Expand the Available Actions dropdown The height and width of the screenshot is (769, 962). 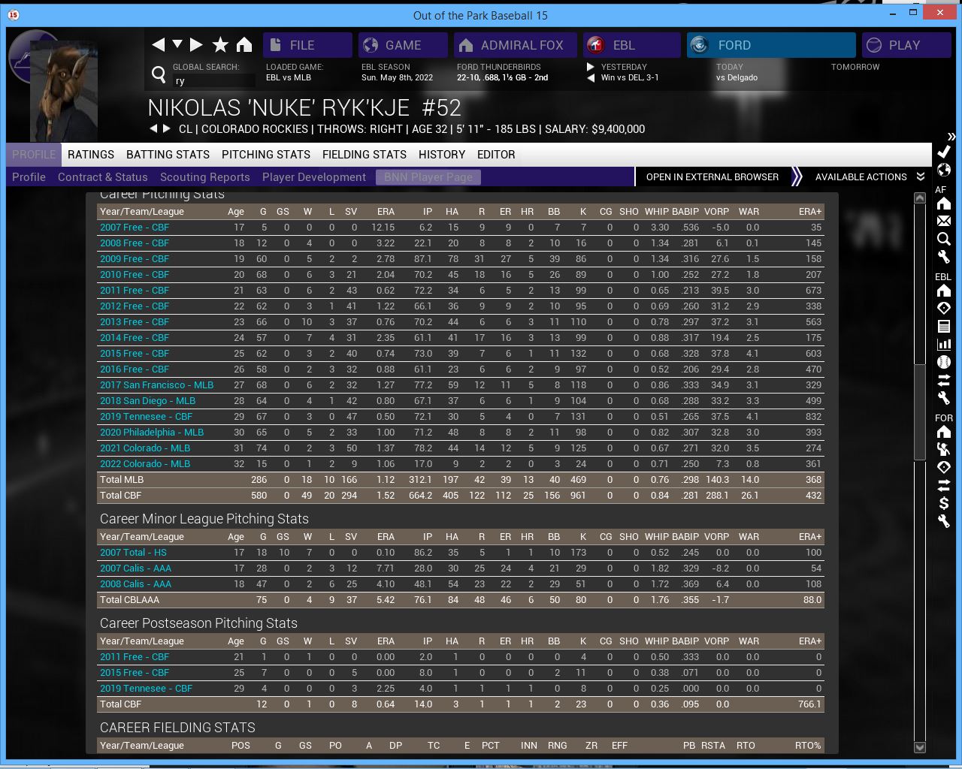click(870, 177)
